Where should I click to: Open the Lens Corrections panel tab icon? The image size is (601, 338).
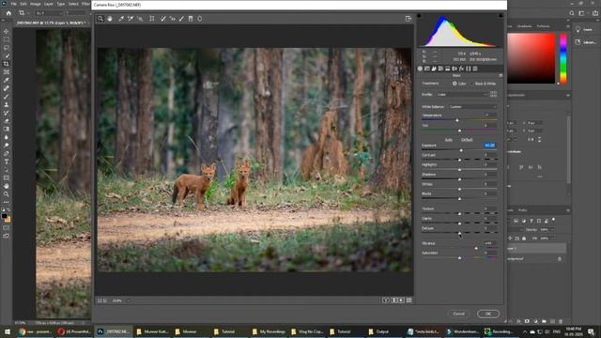[455, 69]
